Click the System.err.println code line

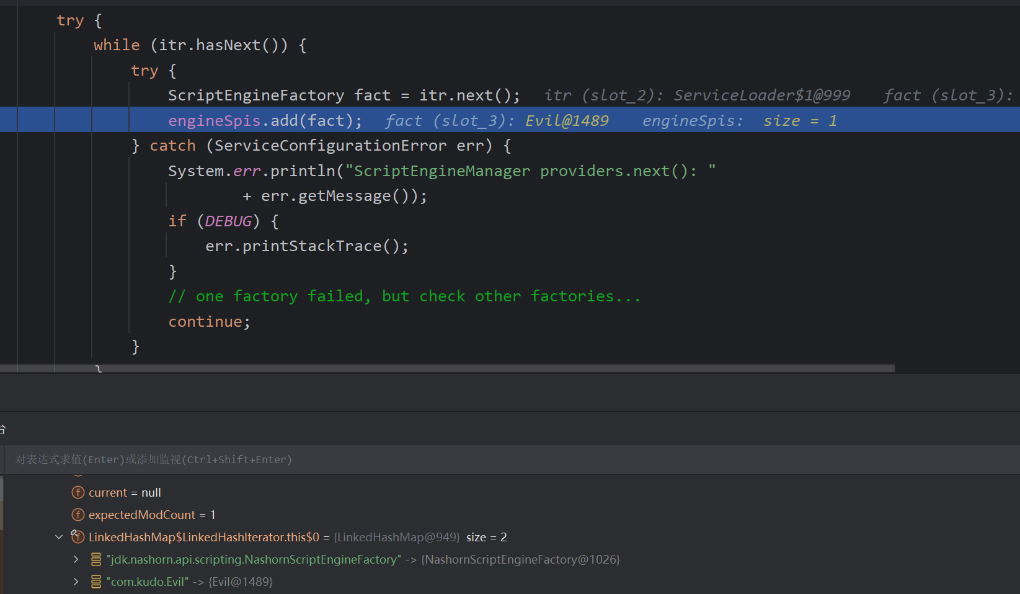(442, 171)
